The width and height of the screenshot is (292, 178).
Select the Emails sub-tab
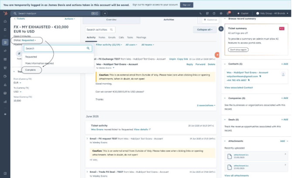click(112, 37)
